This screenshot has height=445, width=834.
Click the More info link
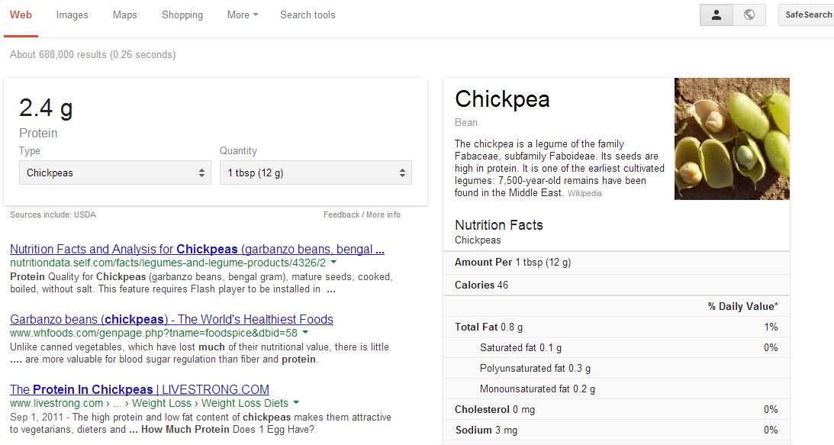coord(382,214)
